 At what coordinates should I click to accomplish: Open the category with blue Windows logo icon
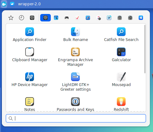(141, 18)
